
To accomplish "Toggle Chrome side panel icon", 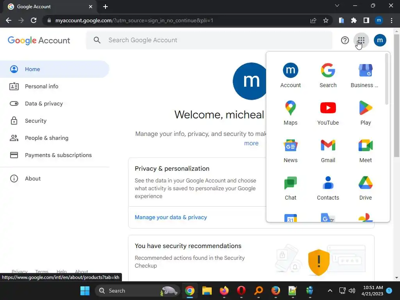I will [x=366, y=20].
